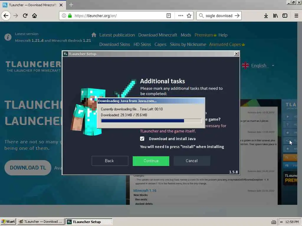Image resolution: width=302 pixels, height=226 pixels.
Task: Click the green padlock security icon
Action: tap(70, 16)
